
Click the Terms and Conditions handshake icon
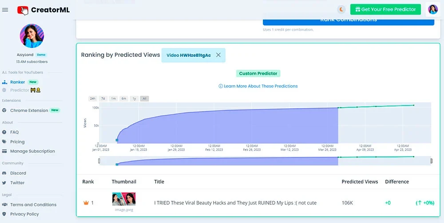click(4, 205)
